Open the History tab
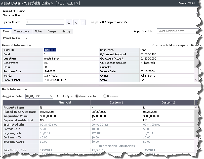 [x=66, y=31]
